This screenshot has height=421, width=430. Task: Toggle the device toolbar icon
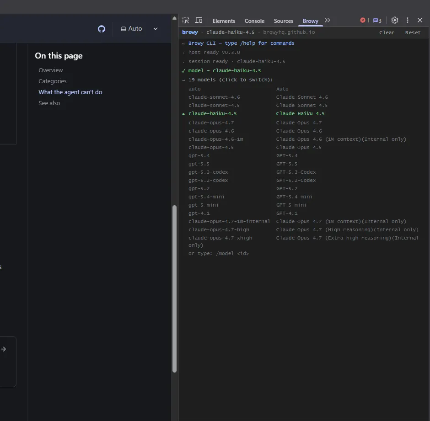[199, 21]
